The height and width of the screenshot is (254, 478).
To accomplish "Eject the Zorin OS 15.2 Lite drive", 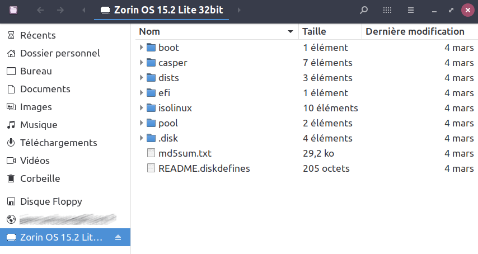I will click(118, 237).
